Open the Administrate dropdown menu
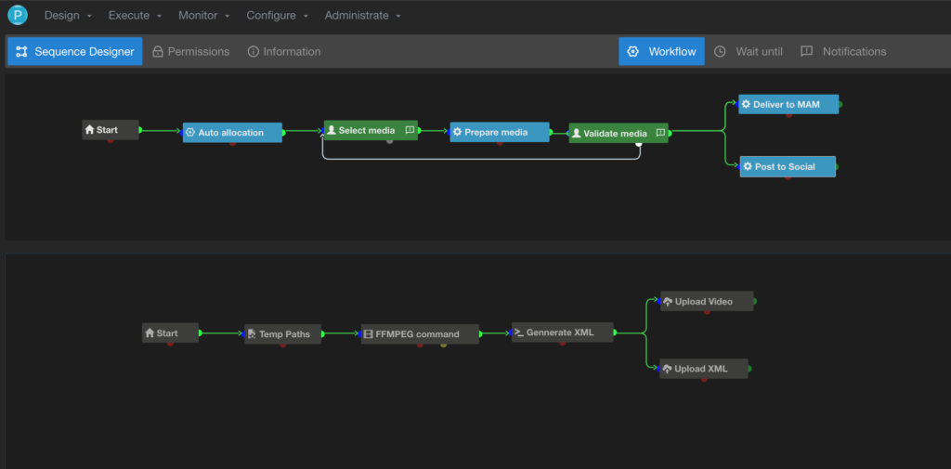Image resolution: width=951 pixels, height=469 pixels. pos(362,16)
